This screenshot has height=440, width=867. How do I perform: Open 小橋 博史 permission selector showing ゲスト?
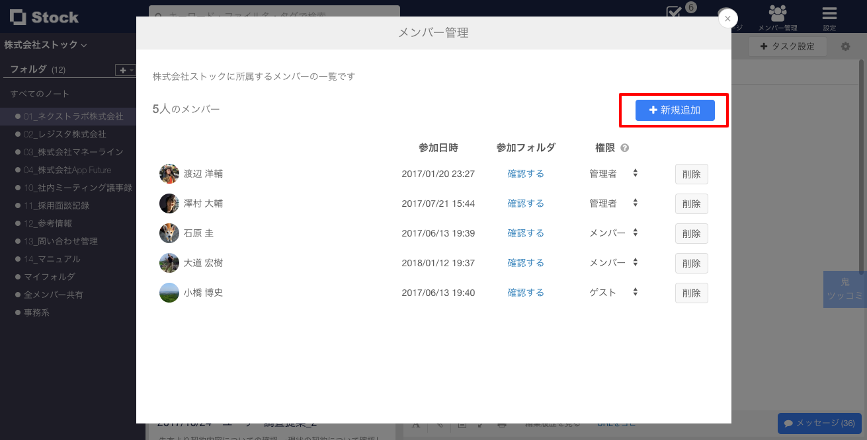click(x=633, y=293)
